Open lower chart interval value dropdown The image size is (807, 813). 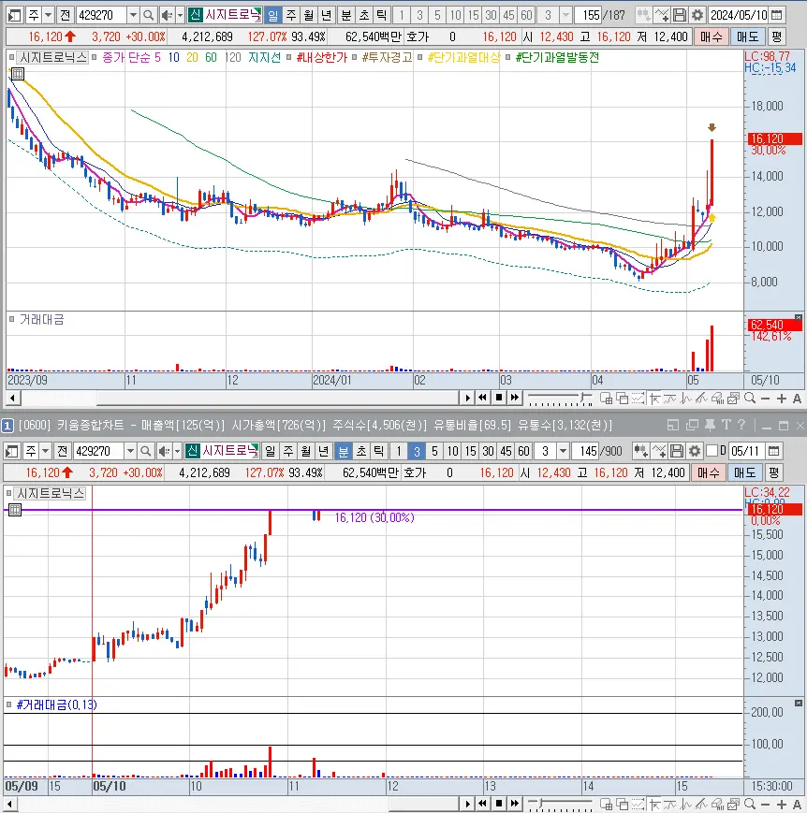pos(563,451)
